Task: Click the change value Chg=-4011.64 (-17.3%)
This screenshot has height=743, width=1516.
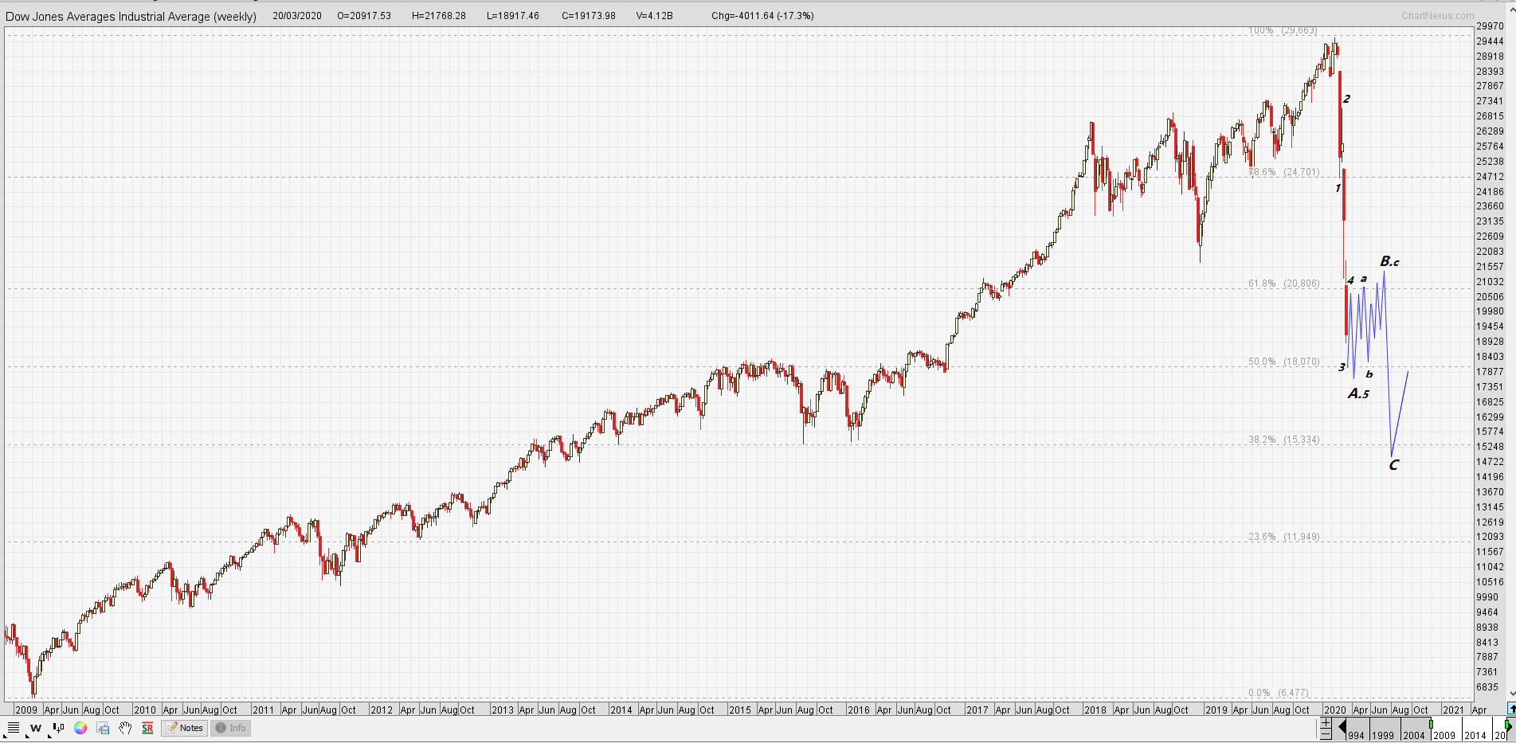Action: 762,16
